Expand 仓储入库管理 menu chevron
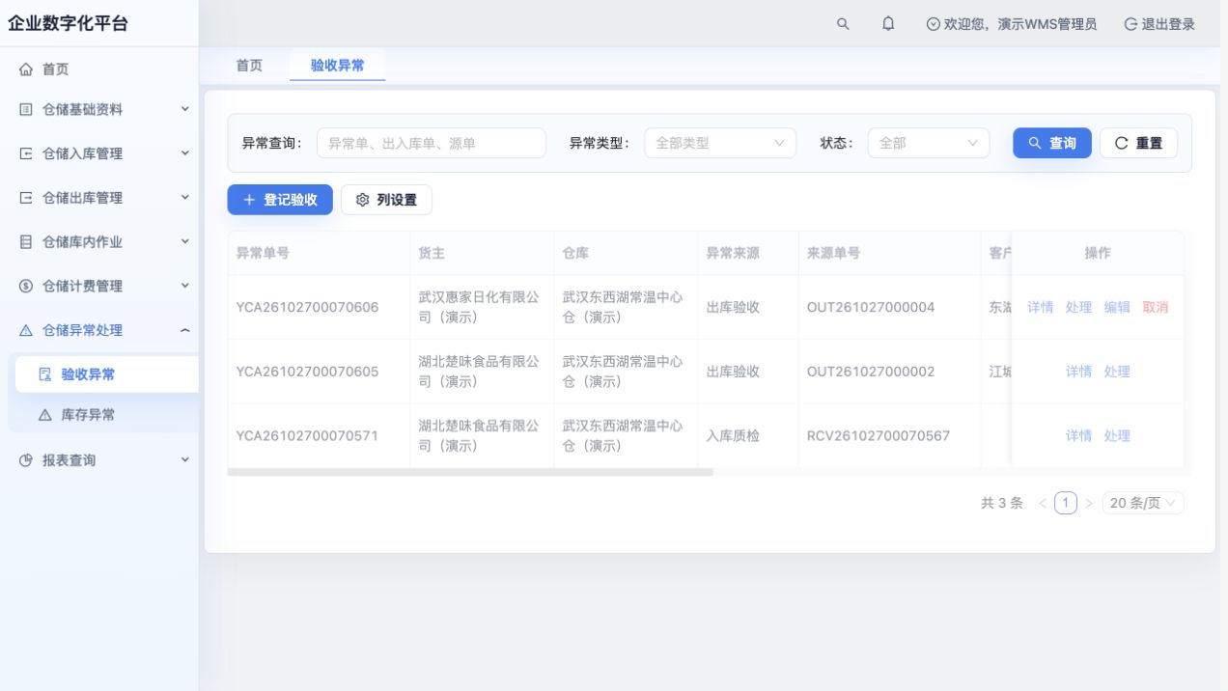Image resolution: width=1228 pixels, height=691 pixels. pos(185,152)
